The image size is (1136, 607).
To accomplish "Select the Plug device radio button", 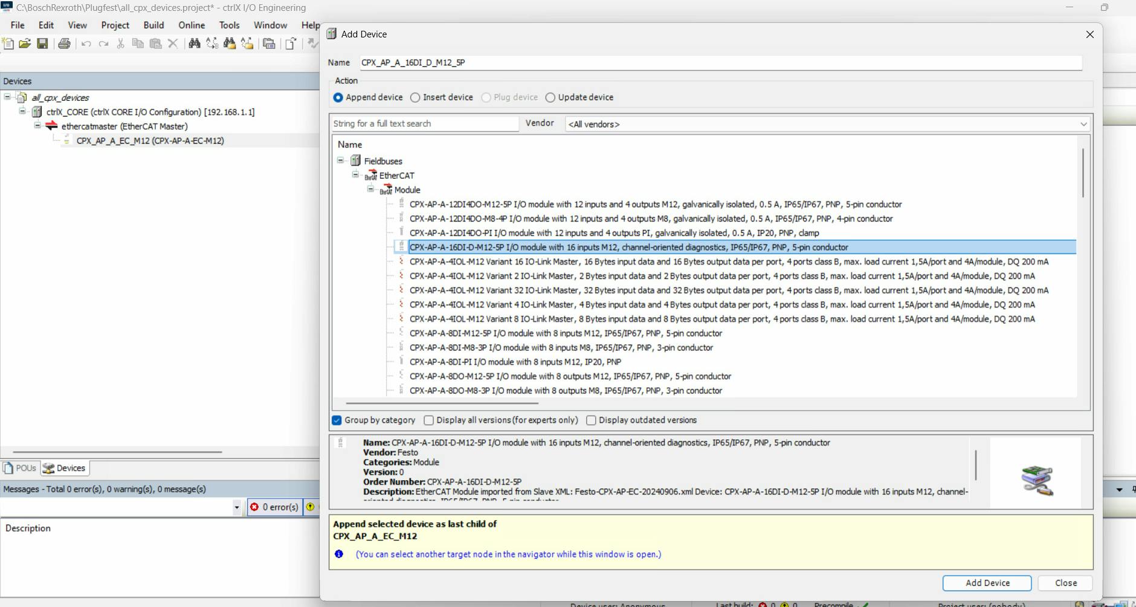I will coord(486,97).
